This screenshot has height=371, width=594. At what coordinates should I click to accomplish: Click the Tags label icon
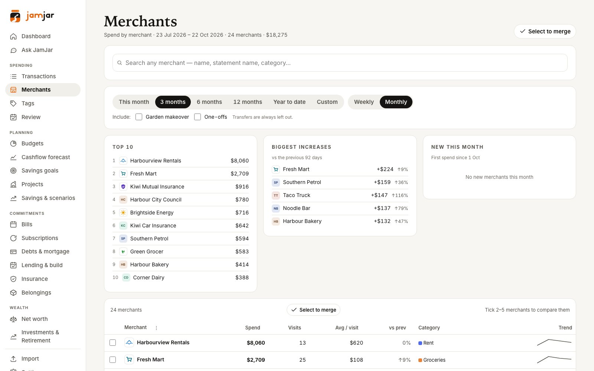coord(13,104)
